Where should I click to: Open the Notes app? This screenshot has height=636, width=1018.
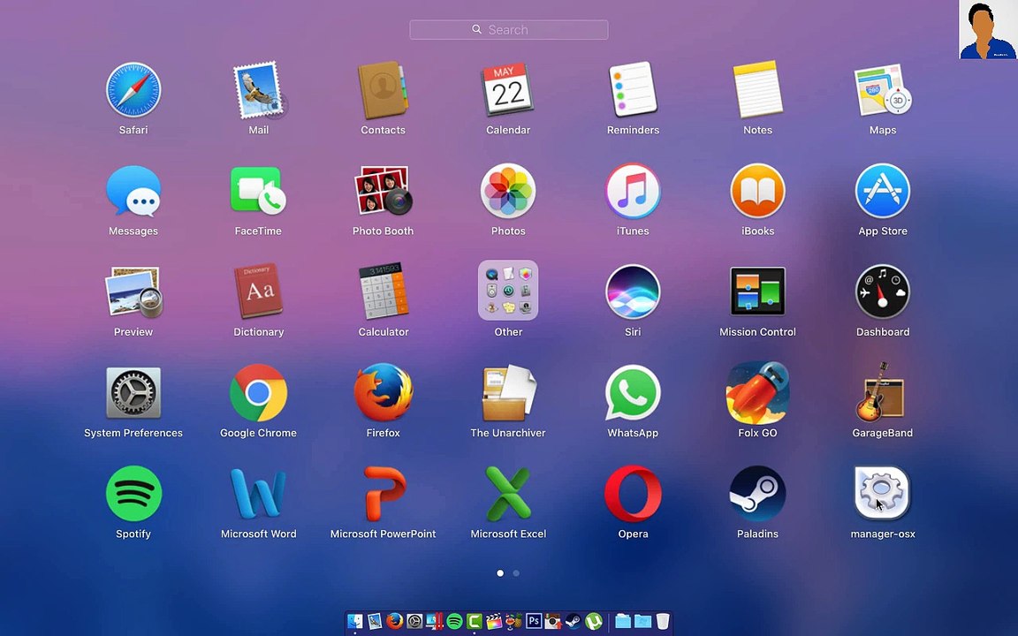coord(757,90)
